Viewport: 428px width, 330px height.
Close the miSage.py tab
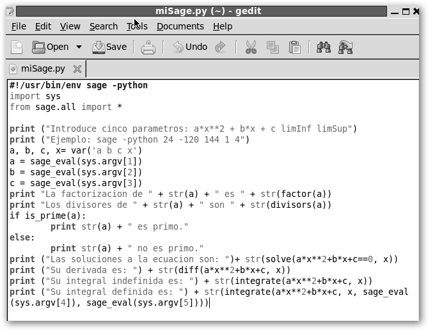77,68
